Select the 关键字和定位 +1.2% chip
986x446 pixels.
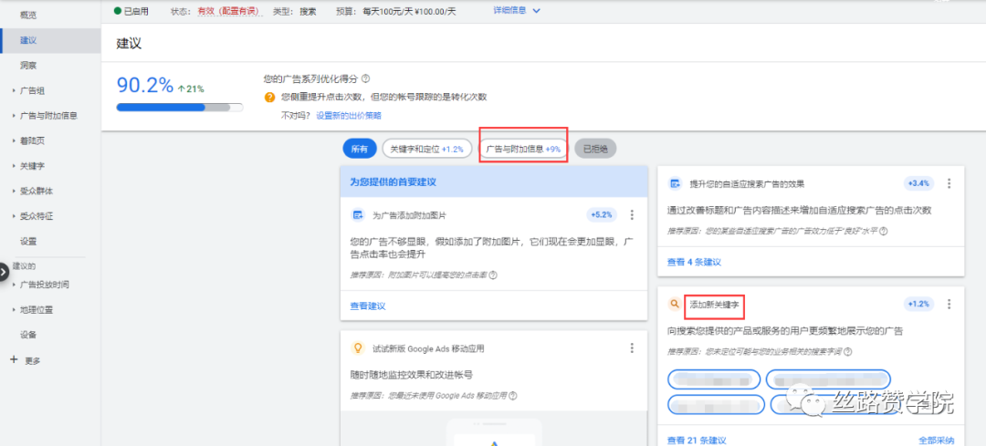427,149
